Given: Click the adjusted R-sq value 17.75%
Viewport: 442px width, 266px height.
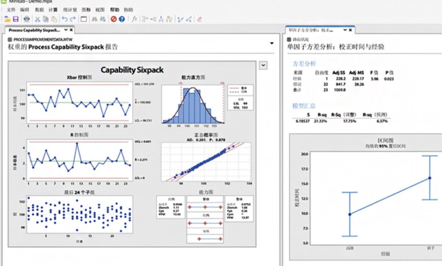Looking at the screenshot, I should pos(350,121).
